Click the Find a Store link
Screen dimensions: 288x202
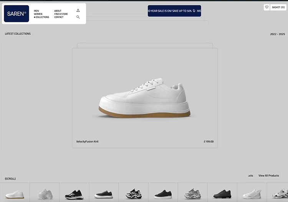(x=61, y=14)
